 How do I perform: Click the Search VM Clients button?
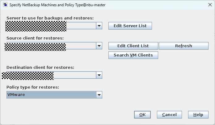133,55
